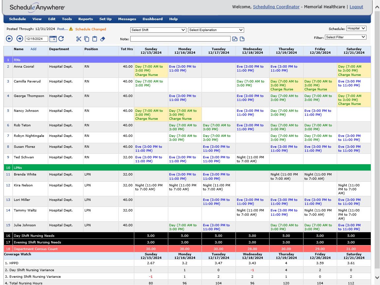Click the vertical scrollbar down arrow
The image size is (380, 285).
click(x=377, y=278)
